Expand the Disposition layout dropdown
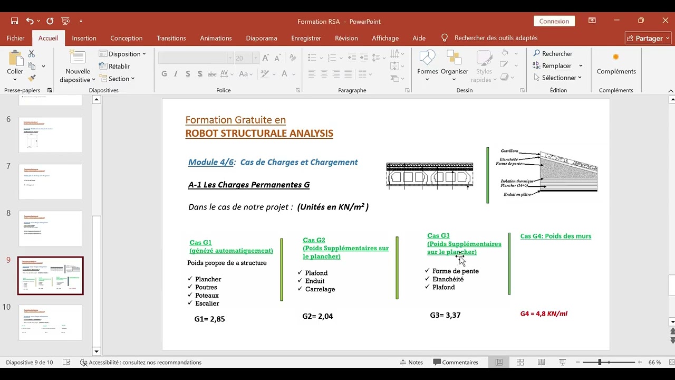The width and height of the screenshot is (675, 380). pos(122,54)
